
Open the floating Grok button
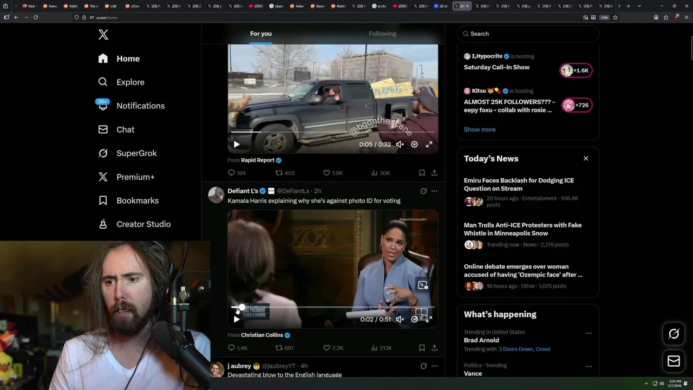674,334
